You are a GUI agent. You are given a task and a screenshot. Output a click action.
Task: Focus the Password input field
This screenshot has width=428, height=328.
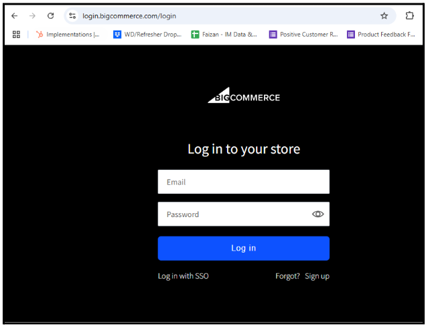point(244,214)
